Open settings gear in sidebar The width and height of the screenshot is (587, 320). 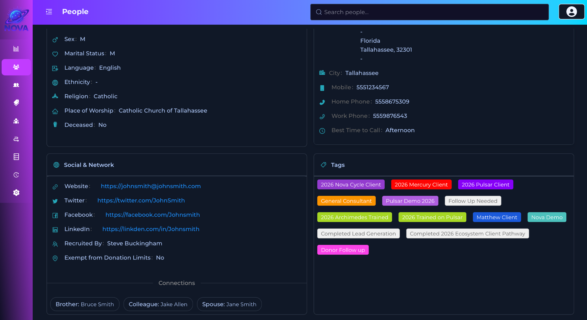(x=16, y=193)
